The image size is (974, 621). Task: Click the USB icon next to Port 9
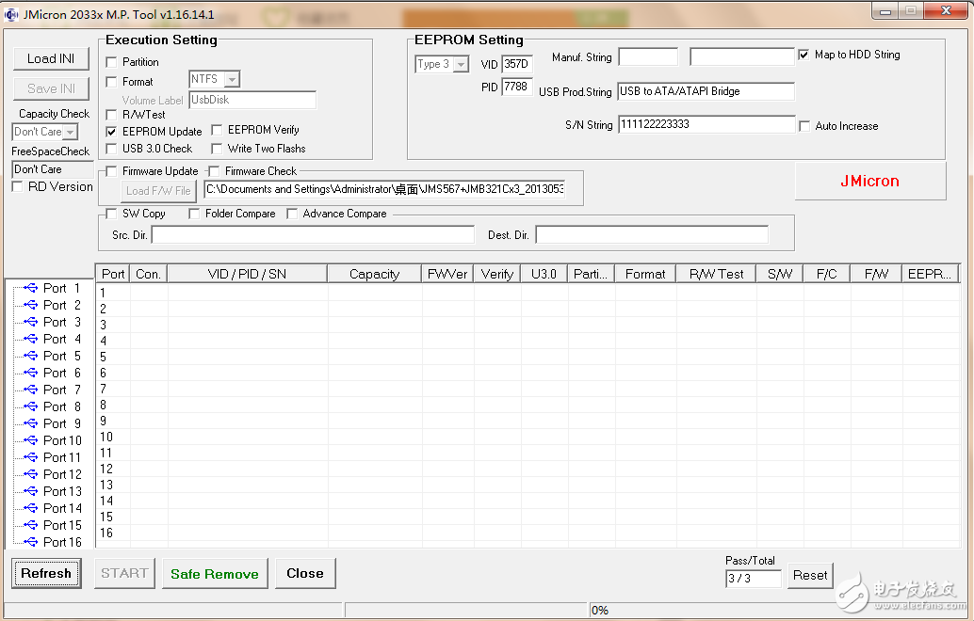31,423
